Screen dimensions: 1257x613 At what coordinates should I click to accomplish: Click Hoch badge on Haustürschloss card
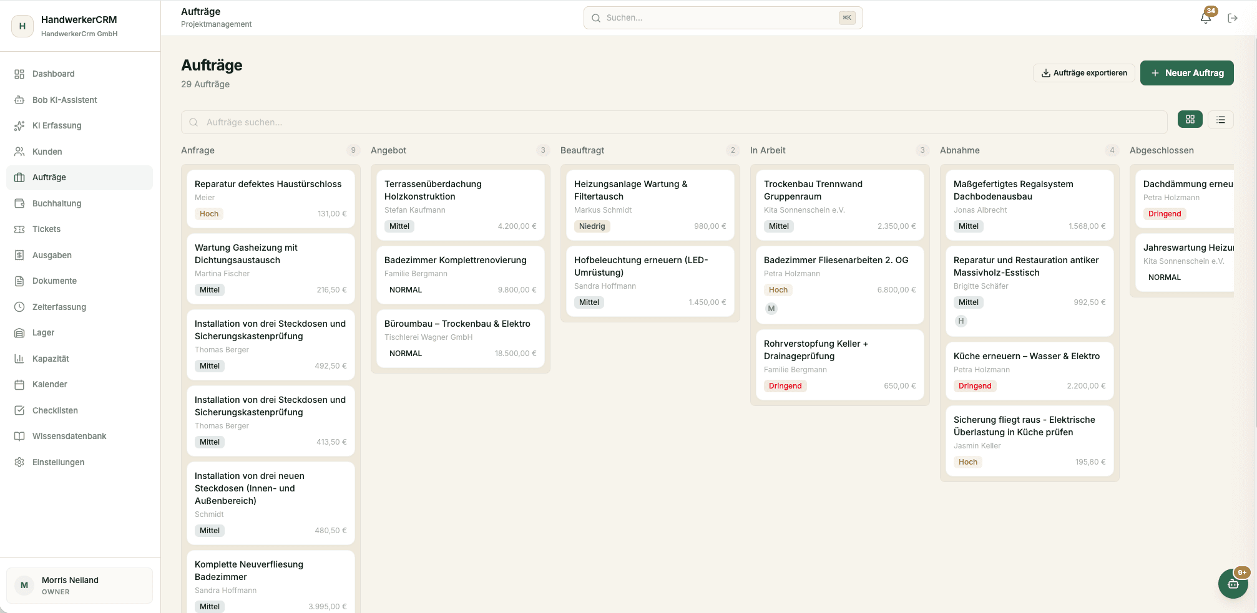coord(209,214)
